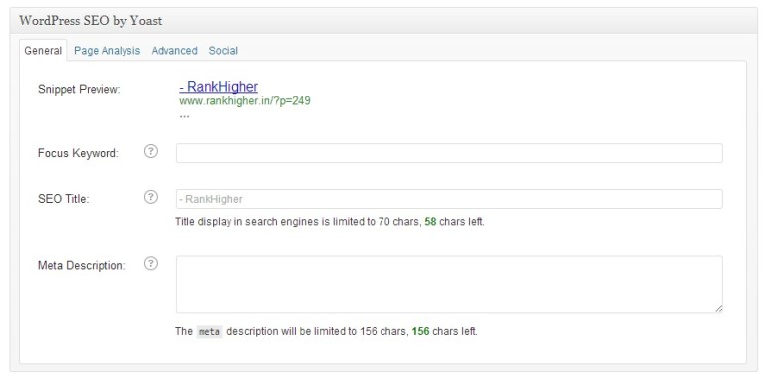
Task: Switch to the General tab
Action: point(43,50)
